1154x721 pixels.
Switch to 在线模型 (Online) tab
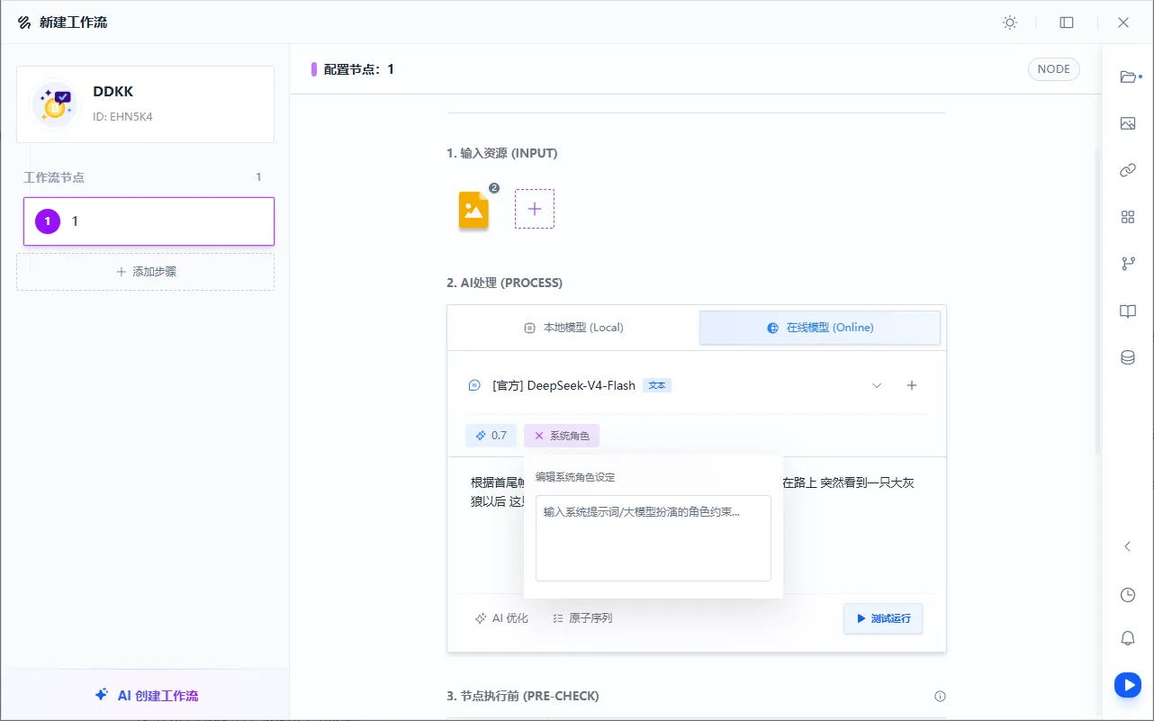[820, 328]
